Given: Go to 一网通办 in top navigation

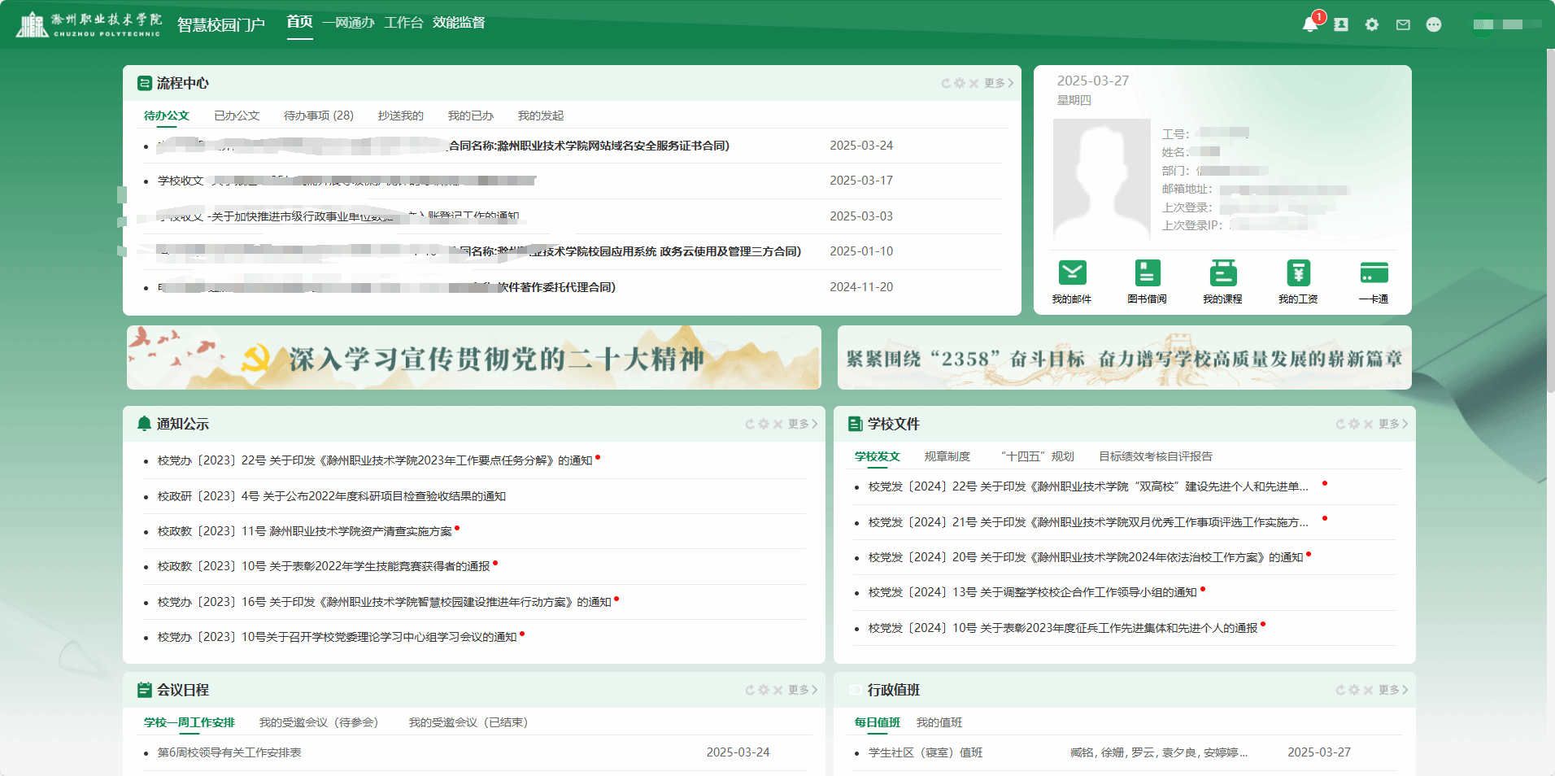Looking at the screenshot, I should click(348, 23).
